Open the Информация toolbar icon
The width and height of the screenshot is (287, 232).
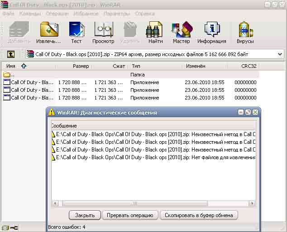click(x=212, y=29)
